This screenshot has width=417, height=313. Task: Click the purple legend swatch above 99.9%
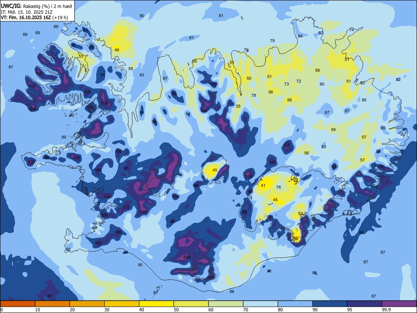click(399, 304)
